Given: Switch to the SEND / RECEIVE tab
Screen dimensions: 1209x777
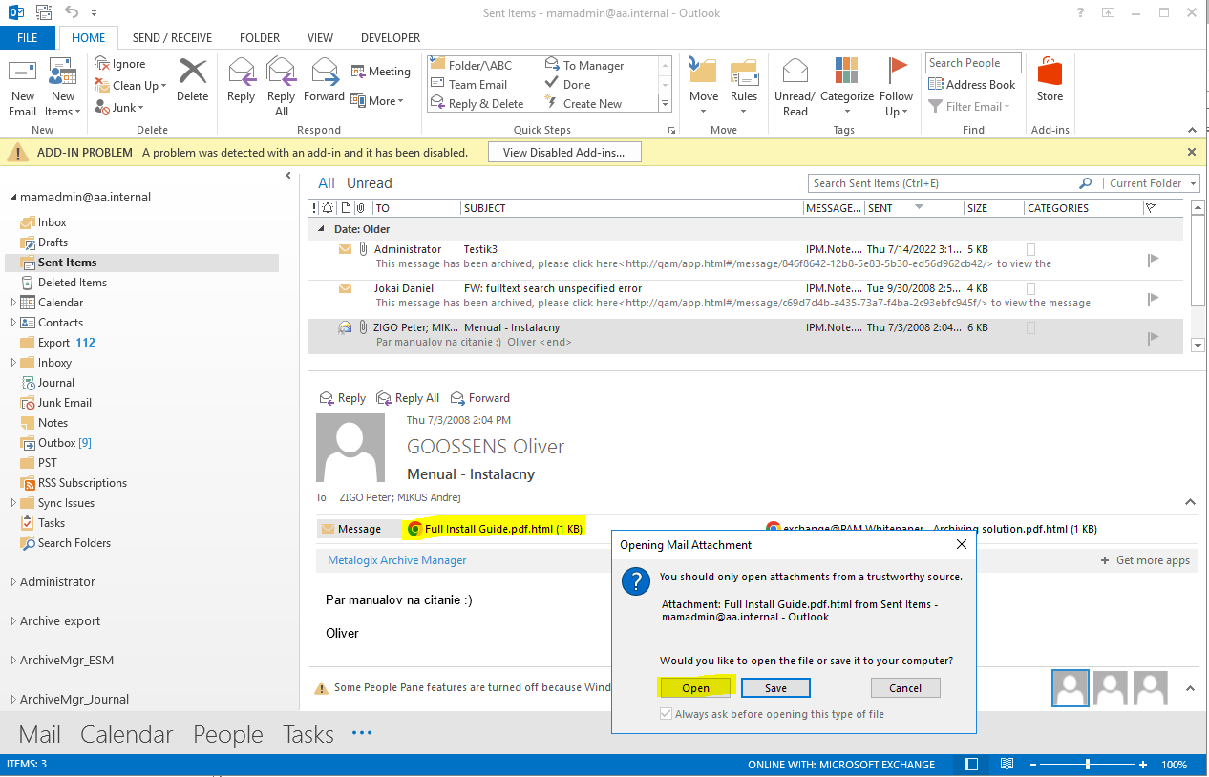Looking at the screenshot, I should (x=173, y=38).
